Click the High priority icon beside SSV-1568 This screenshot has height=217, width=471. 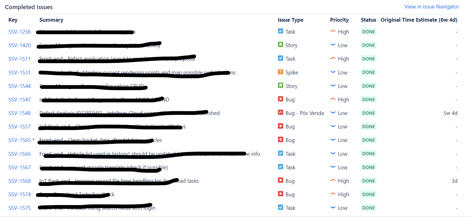(333, 180)
